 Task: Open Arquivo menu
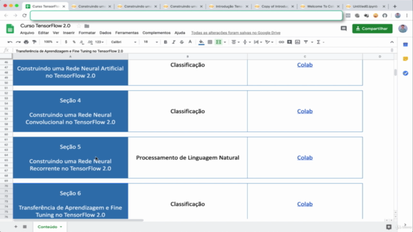click(x=27, y=33)
